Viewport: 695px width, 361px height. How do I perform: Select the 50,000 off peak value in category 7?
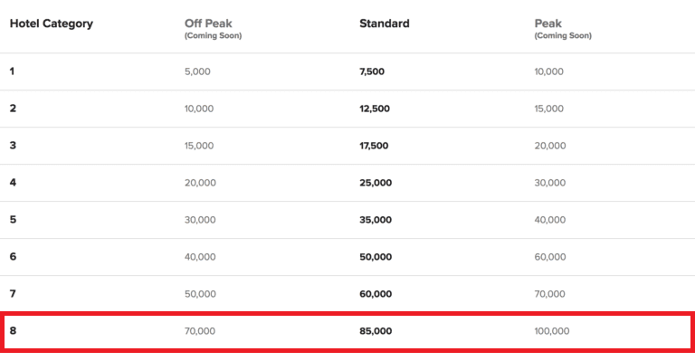200,294
